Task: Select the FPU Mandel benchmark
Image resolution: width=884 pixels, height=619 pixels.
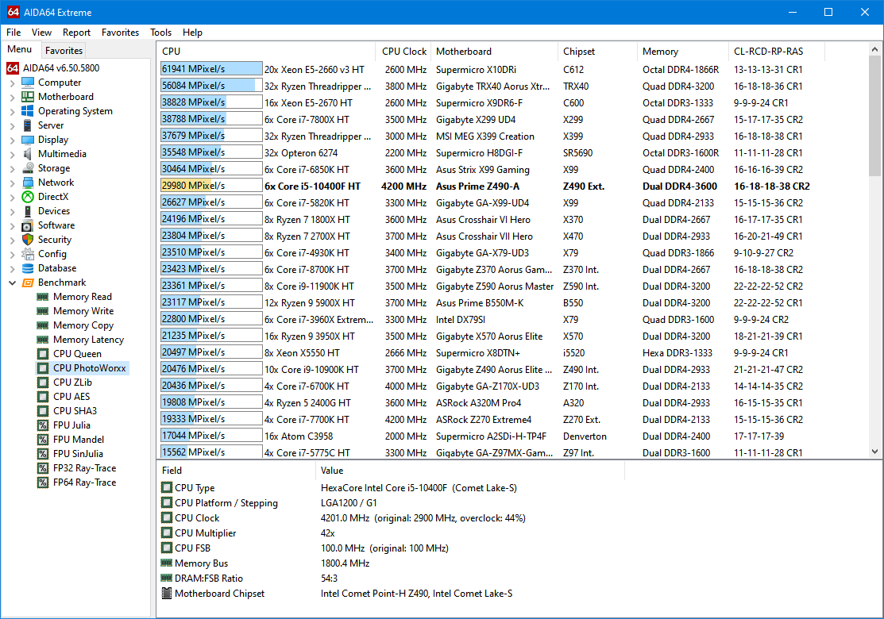Action: click(79, 440)
